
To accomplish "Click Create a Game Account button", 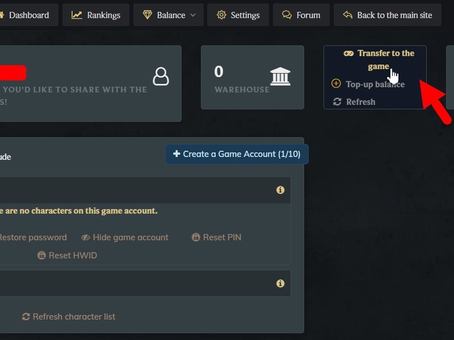I will (237, 154).
